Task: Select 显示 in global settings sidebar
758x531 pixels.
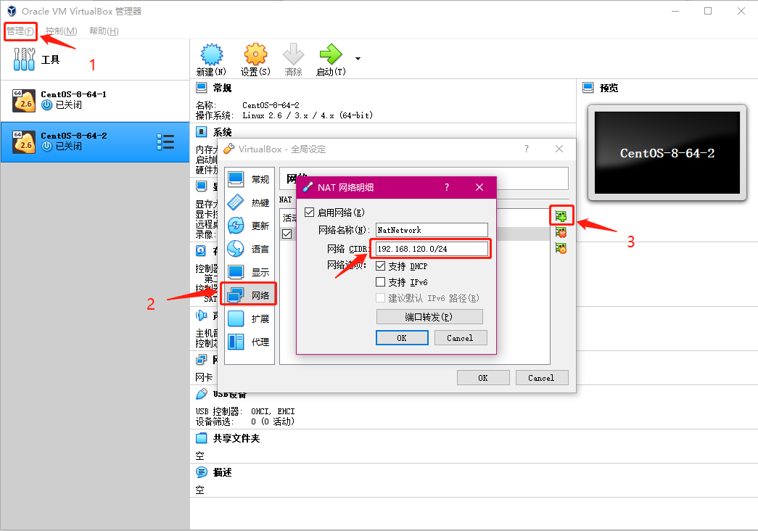Action: (x=249, y=272)
